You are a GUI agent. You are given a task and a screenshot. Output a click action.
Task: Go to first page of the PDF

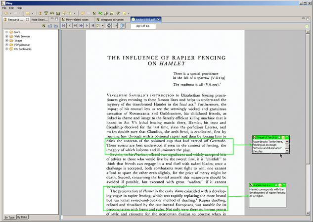64,26
